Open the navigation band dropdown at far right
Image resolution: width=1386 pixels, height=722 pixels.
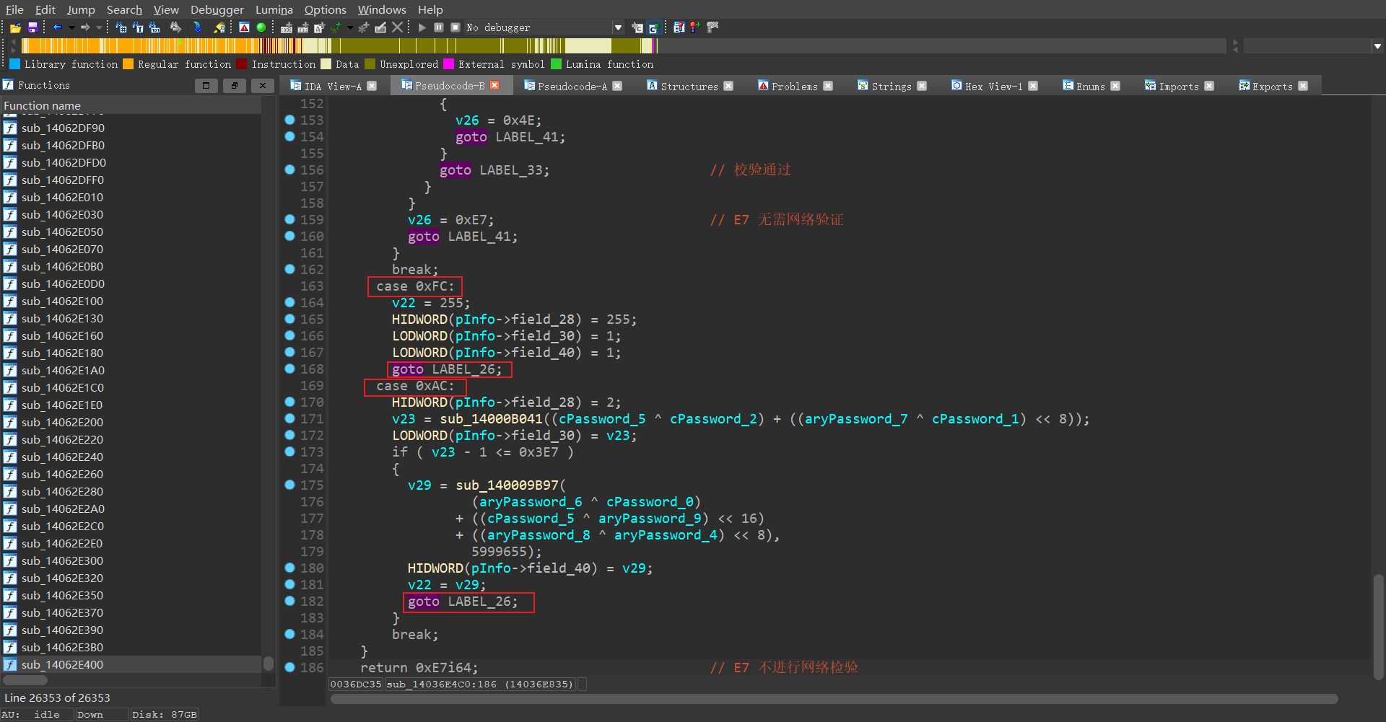point(1377,46)
